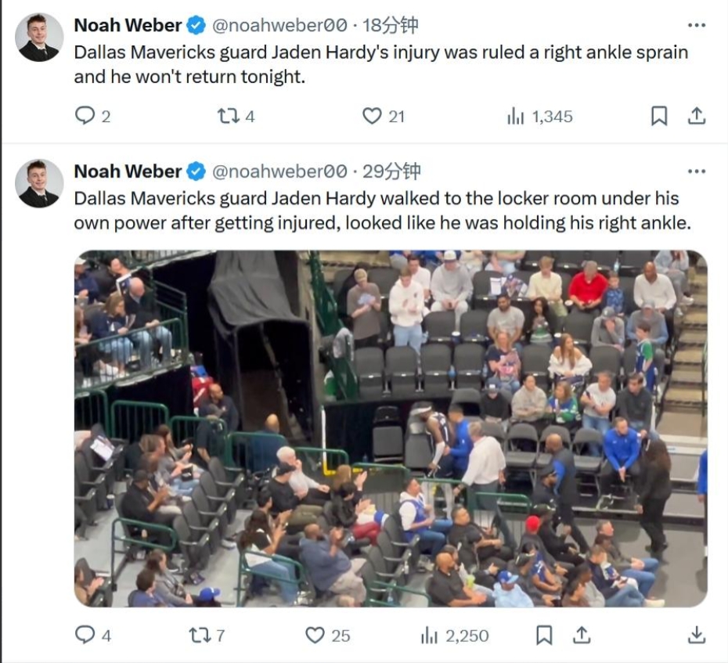This screenshot has width=728, height=663.
Task: Open the arena crowd video thumbnail
Action: pos(391,428)
